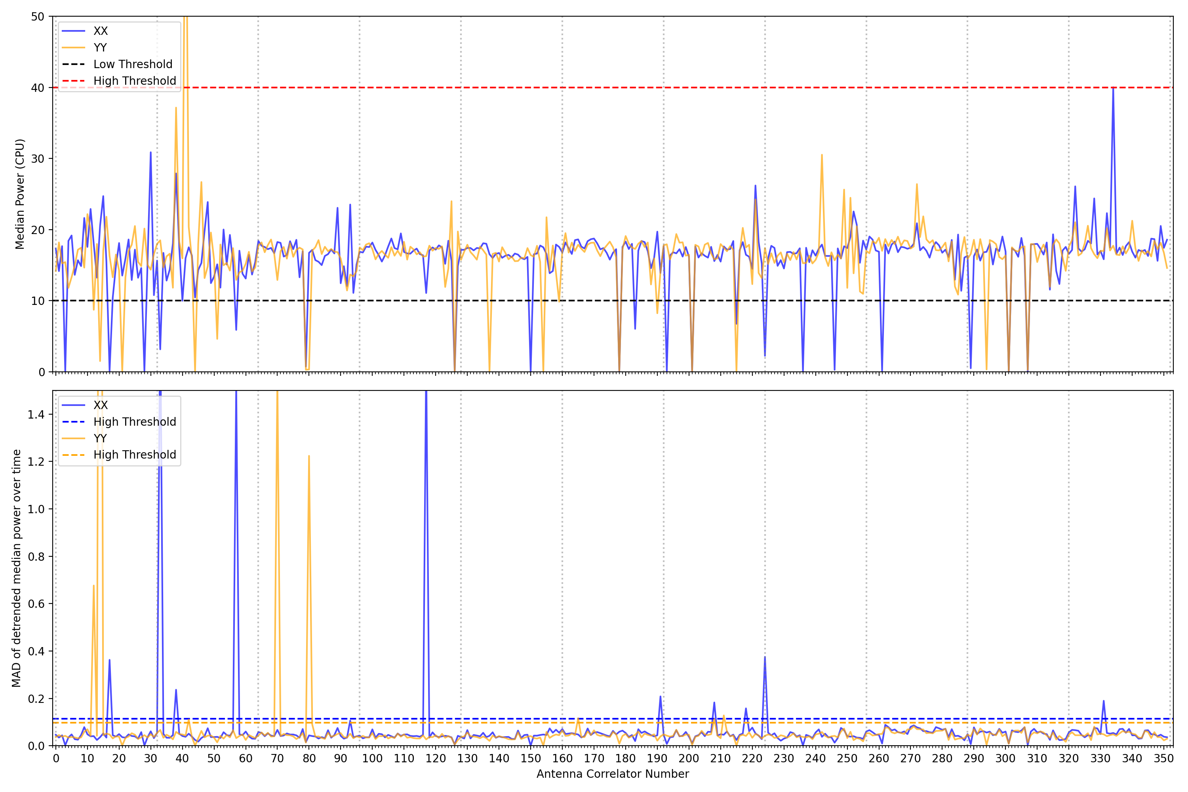Click the Low Threshold legend label

[x=133, y=64]
